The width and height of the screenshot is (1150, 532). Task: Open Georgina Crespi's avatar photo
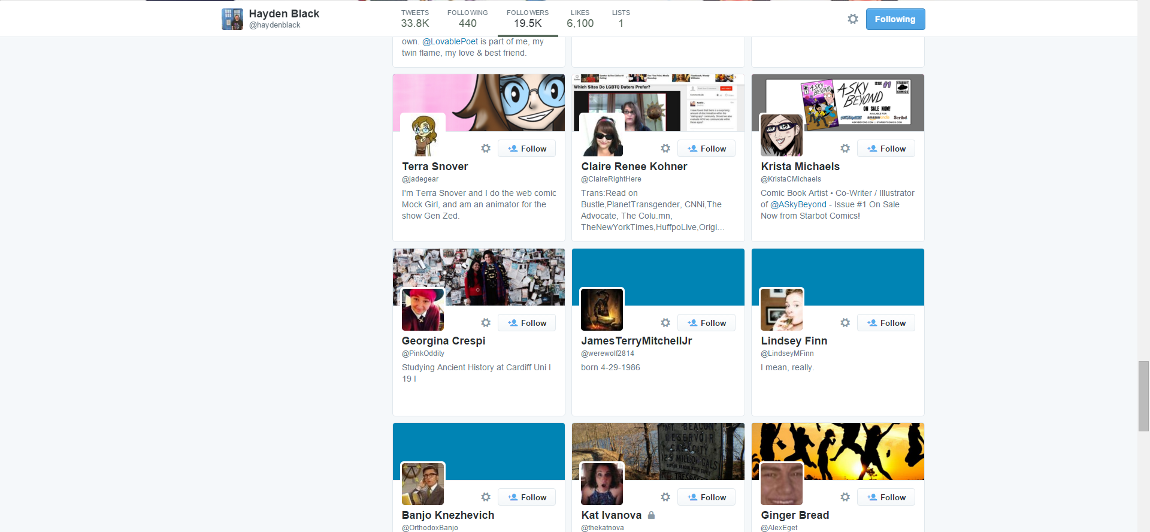coord(423,310)
